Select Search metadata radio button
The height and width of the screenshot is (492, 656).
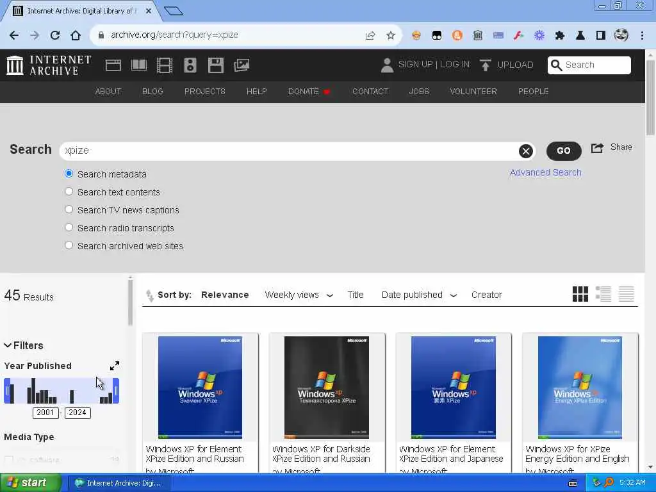pyautogui.click(x=69, y=174)
